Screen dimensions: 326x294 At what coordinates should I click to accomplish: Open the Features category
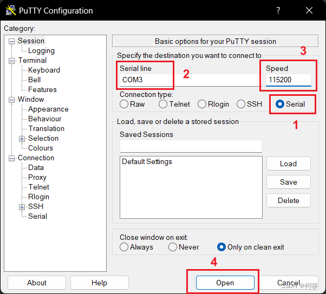42,90
